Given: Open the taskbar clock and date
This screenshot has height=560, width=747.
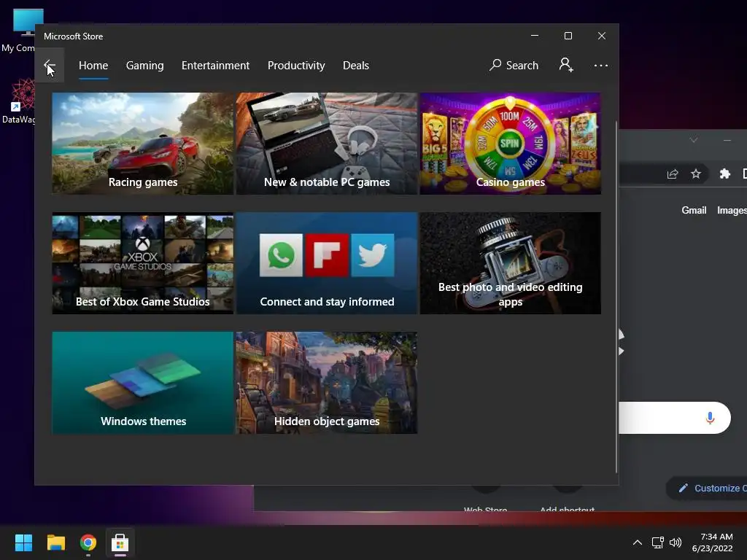Looking at the screenshot, I should click(x=713, y=542).
